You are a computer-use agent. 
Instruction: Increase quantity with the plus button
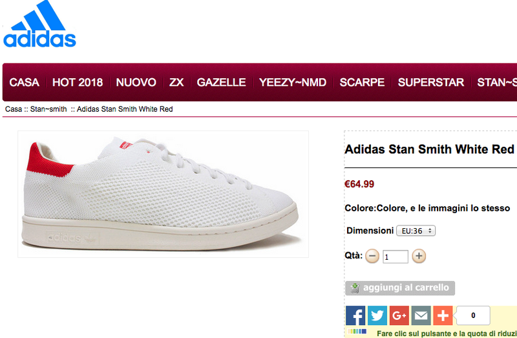pyautogui.click(x=419, y=256)
